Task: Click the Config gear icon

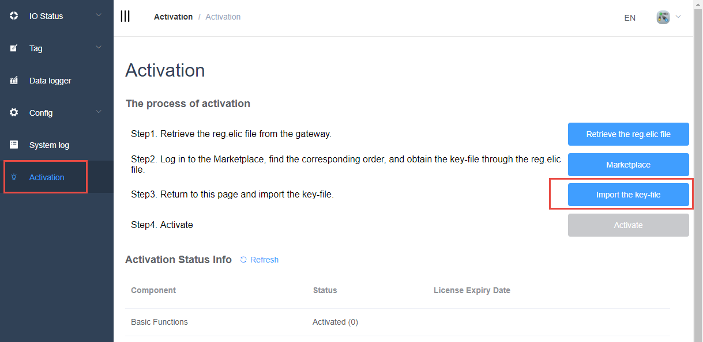Action: tap(14, 113)
